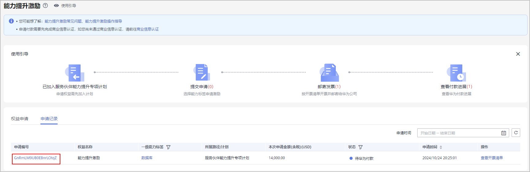Viewport: 530px width, 172px height.
Task: Select the 申请记录 tab
Action: point(49,119)
